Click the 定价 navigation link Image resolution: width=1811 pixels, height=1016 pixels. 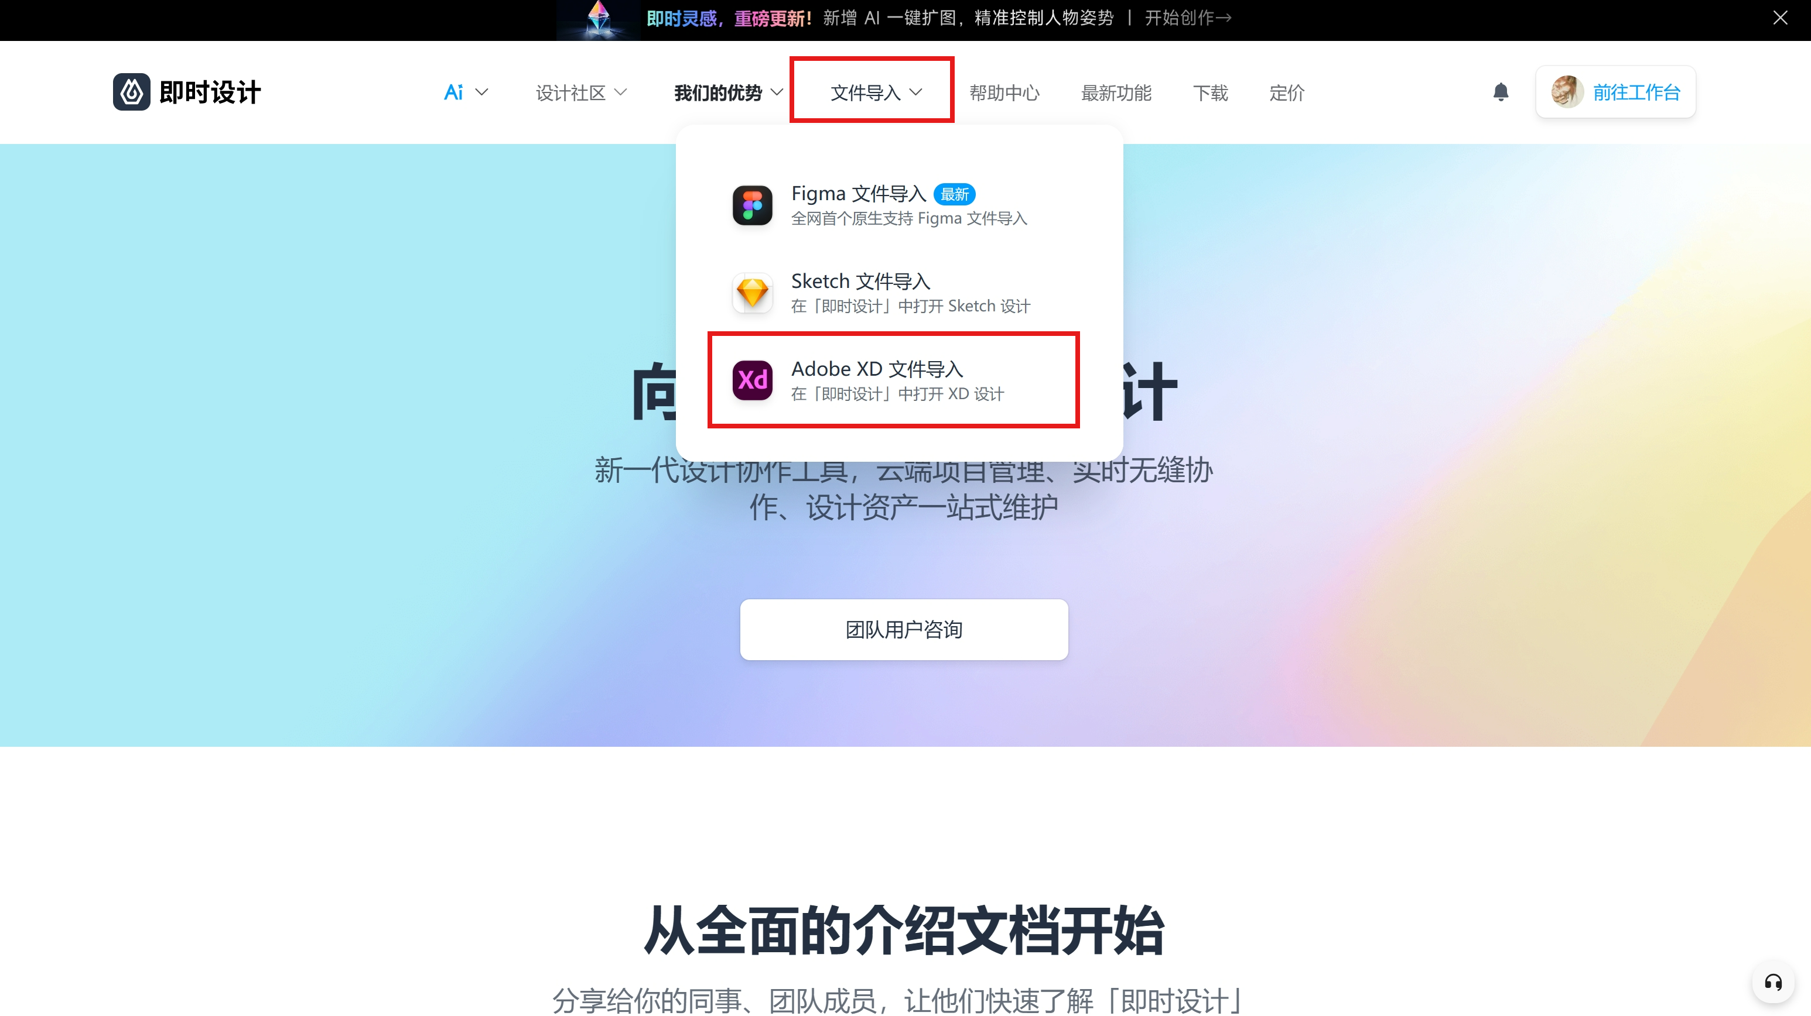(x=1287, y=92)
